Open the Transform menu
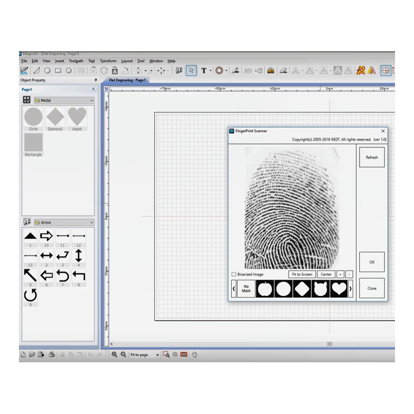The image size is (414, 414). (108, 61)
